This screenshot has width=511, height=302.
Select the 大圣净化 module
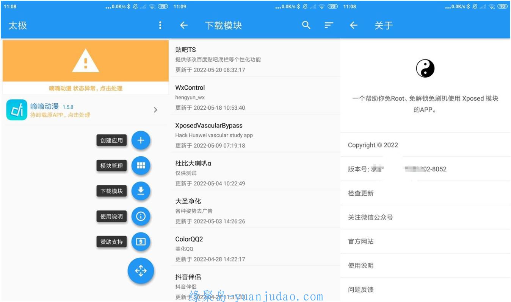click(255, 211)
